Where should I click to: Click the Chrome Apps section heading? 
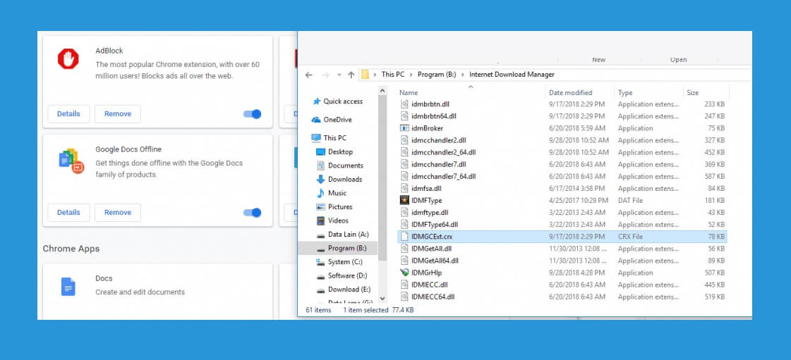click(71, 249)
